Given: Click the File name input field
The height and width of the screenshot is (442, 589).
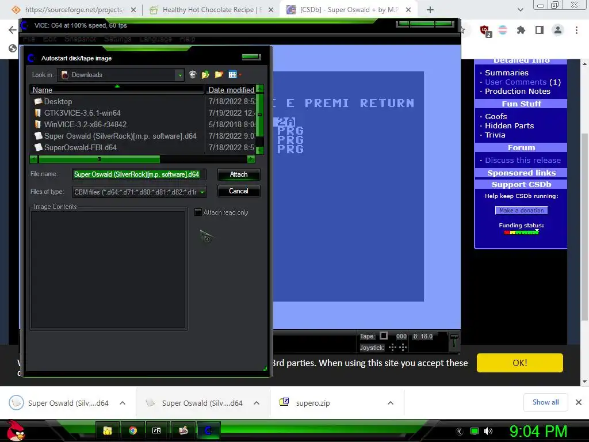Looking at the screenshot, I should click(x=139, y=174).
